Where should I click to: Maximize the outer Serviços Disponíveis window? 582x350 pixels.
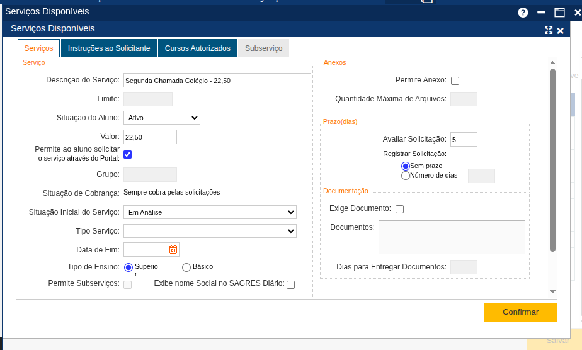pyautogui.click(x=559, y=13)
